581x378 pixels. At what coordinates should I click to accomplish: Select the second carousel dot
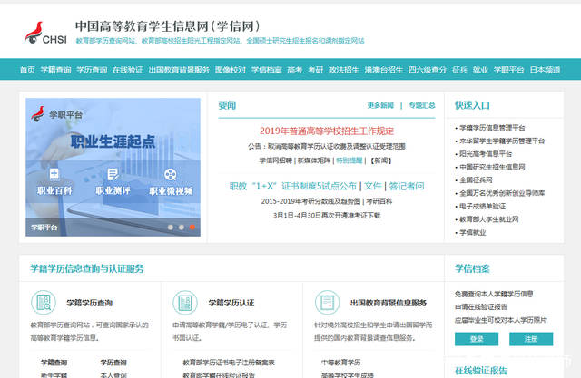pyautogui.click(x=182, y=228)
